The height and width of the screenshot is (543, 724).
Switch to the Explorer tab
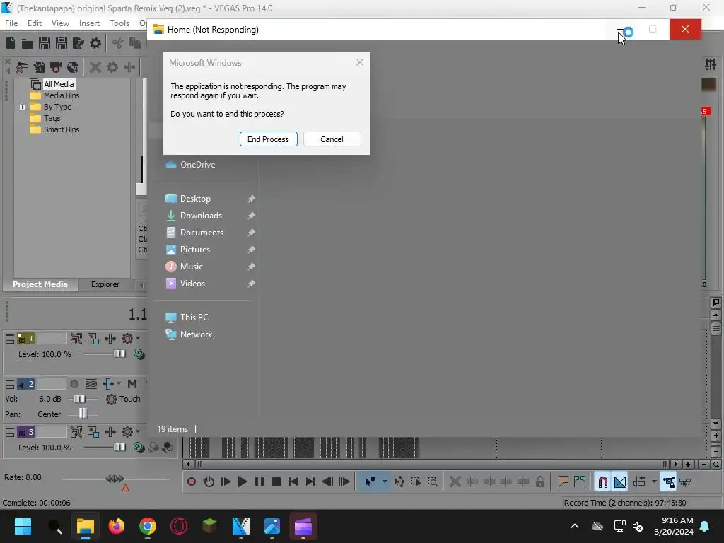pos(105,284)
